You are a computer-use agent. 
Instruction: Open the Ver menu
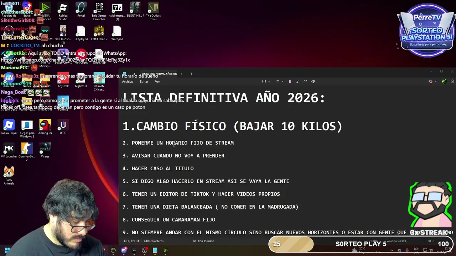click(x=157, y=82)
